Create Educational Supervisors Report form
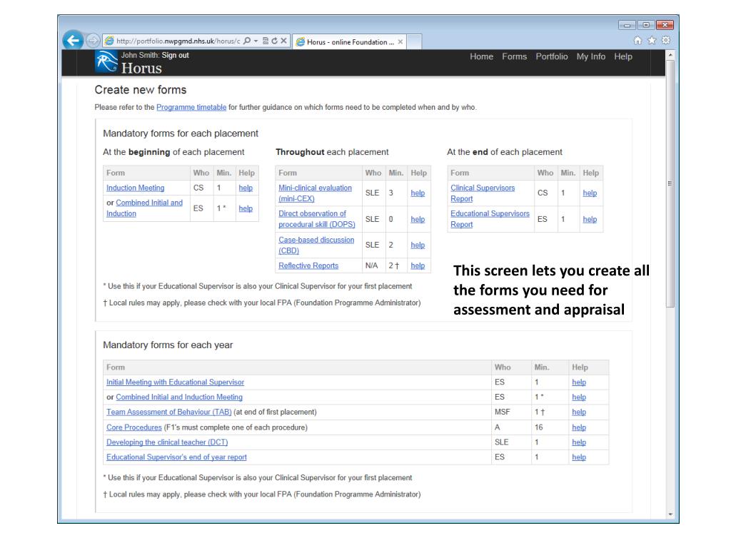This screenshot has width=731, height=548. (x=490, y=218)
